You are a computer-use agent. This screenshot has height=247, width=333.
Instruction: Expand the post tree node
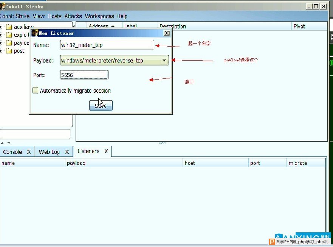(x=1, y=51)
